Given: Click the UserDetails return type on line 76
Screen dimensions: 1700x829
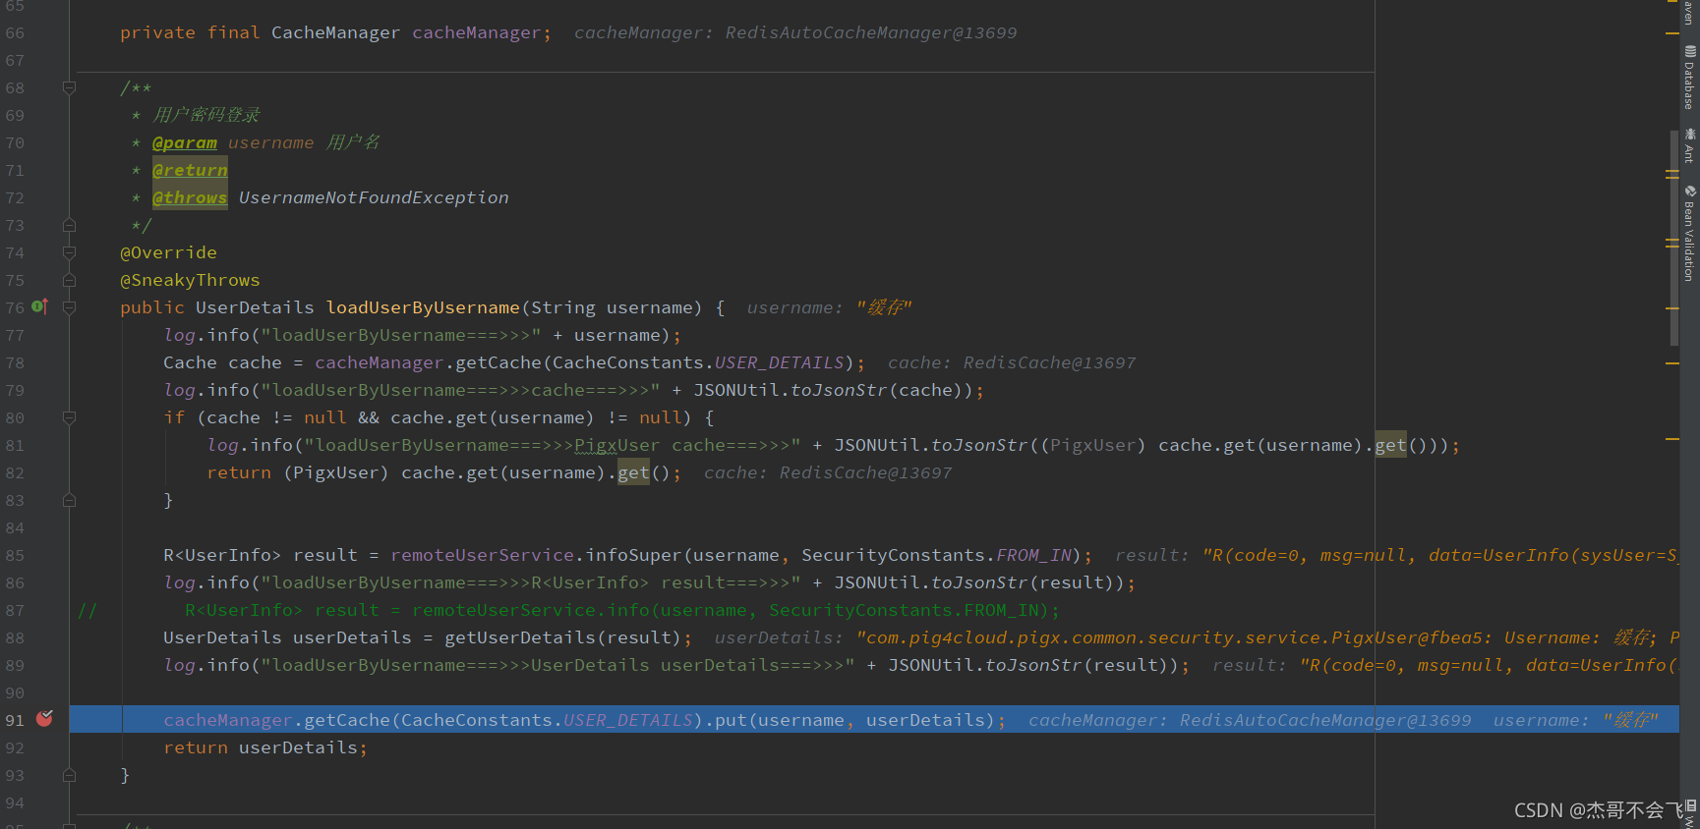Looking at the screenshot, I should tap(255, 307).
